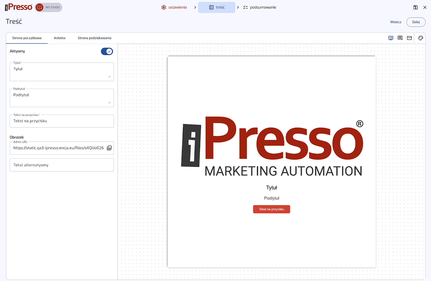The image size is (431, 281).
Task: Switch to Strona początkowa tab
Action: pyautogui.click(x=27, y=38)
